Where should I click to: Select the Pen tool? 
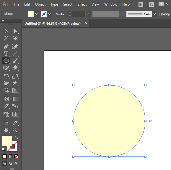pos(6,46)
